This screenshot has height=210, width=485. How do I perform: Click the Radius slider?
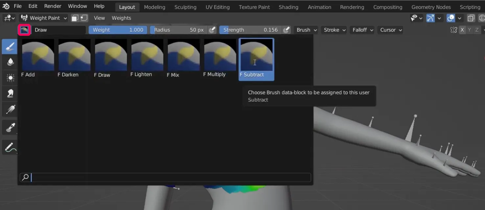point(179,30)
